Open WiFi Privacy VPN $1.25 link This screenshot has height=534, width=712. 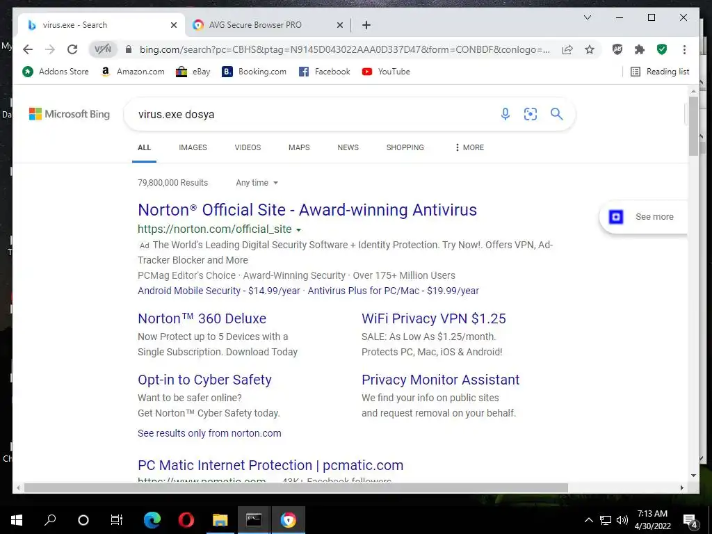pos(434,318)
